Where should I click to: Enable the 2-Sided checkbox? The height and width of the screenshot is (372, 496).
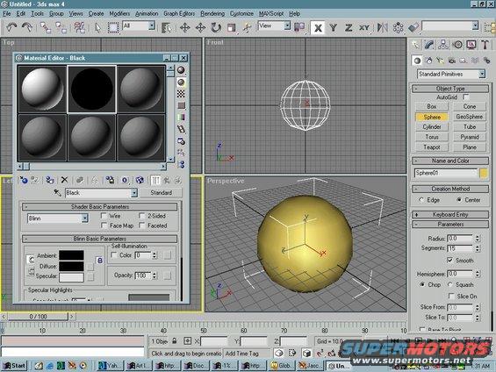point(141,216)
